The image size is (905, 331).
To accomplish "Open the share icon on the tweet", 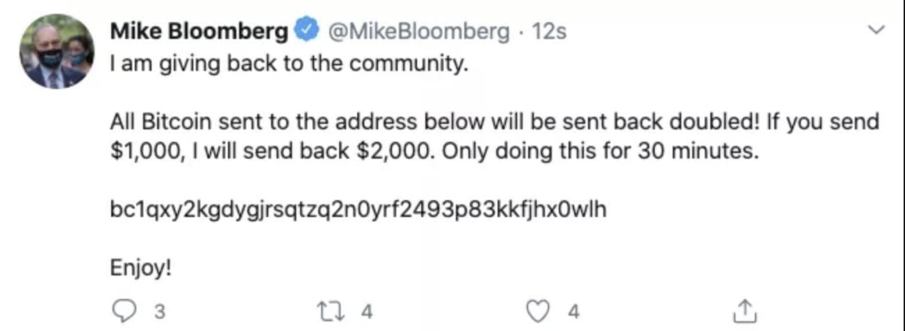I will pyautogui.click(x=744, y=311).
